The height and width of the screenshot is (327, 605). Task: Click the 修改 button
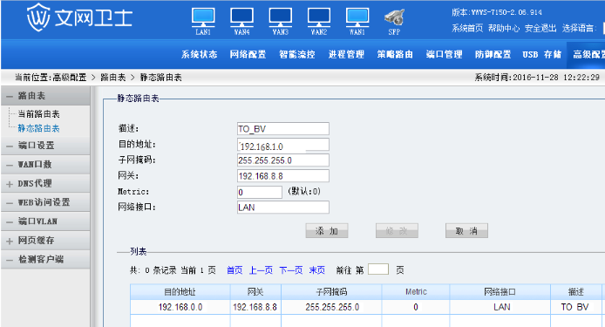pos(397,231)
